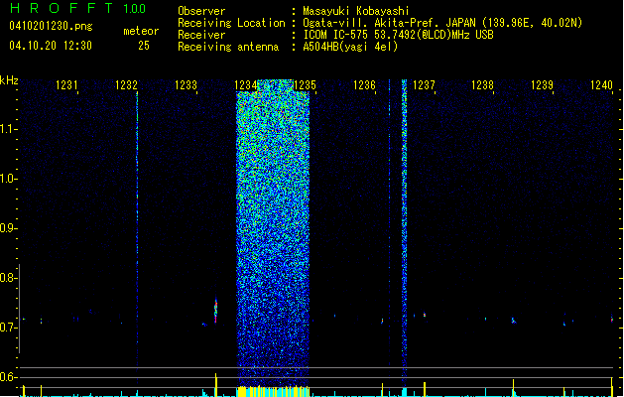Screen dimensions: 624x397
Task: Click the 1.0 frequency axis label
Action: 8,179
